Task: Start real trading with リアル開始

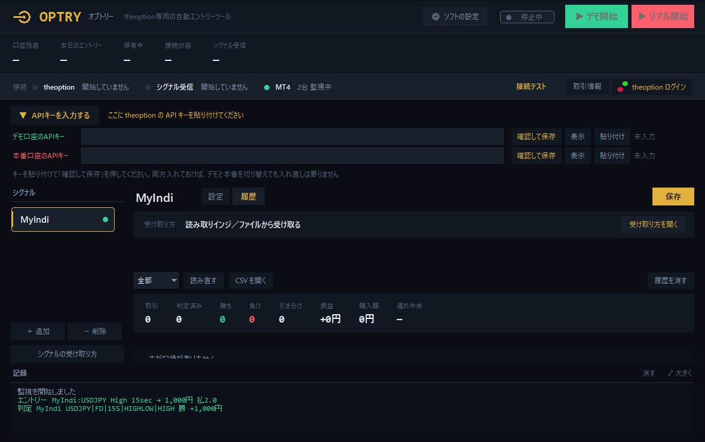Action: click(663, 17)
